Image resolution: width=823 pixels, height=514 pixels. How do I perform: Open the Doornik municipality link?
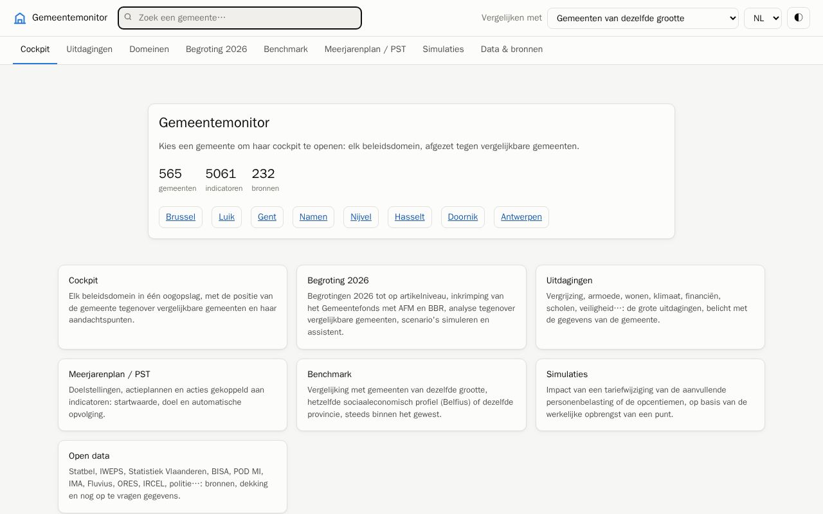pyautogui.click(x=463, y=217)
